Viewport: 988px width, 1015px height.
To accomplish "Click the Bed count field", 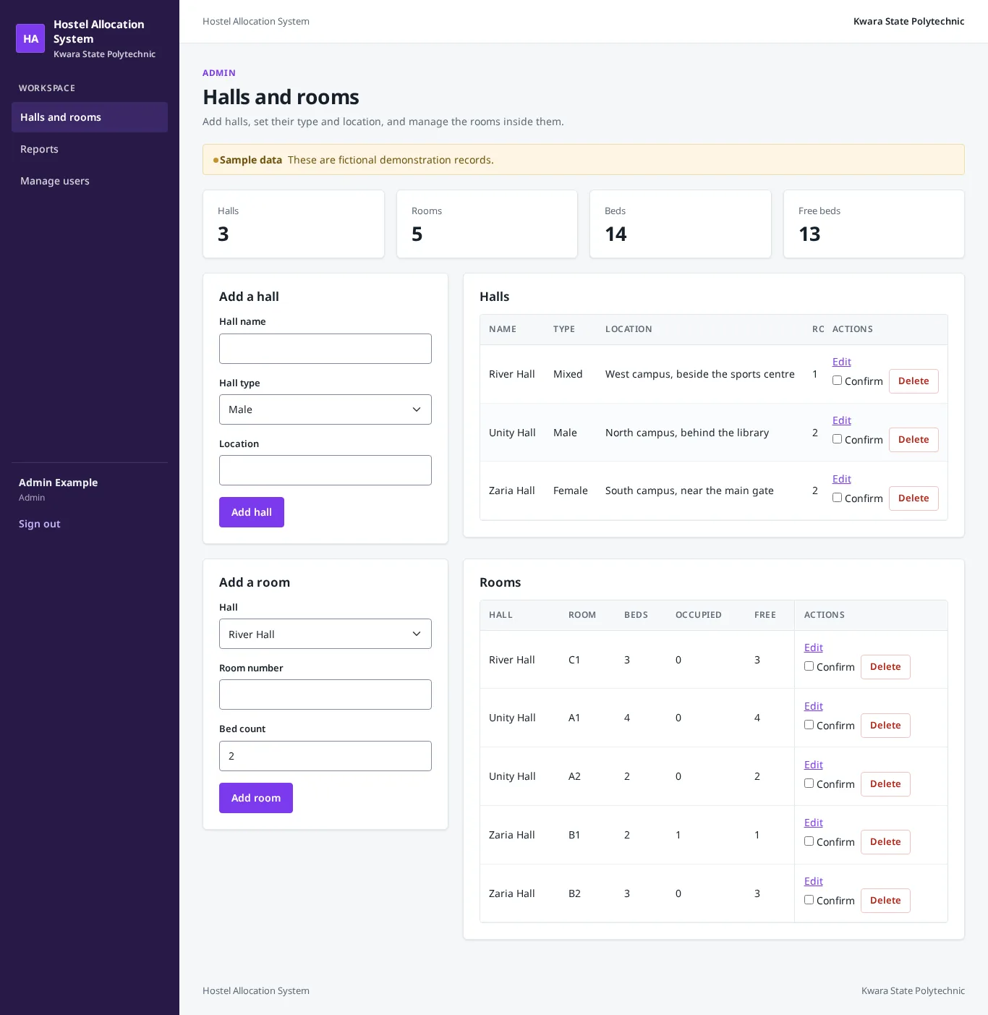I will coord(325,756).
